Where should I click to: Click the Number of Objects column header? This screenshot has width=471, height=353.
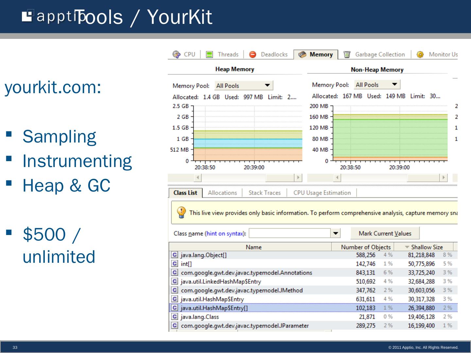pyautogui.click(x=363, y=247)
